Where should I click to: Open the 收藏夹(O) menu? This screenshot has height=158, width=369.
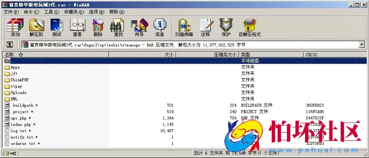[x=74, y=12]
